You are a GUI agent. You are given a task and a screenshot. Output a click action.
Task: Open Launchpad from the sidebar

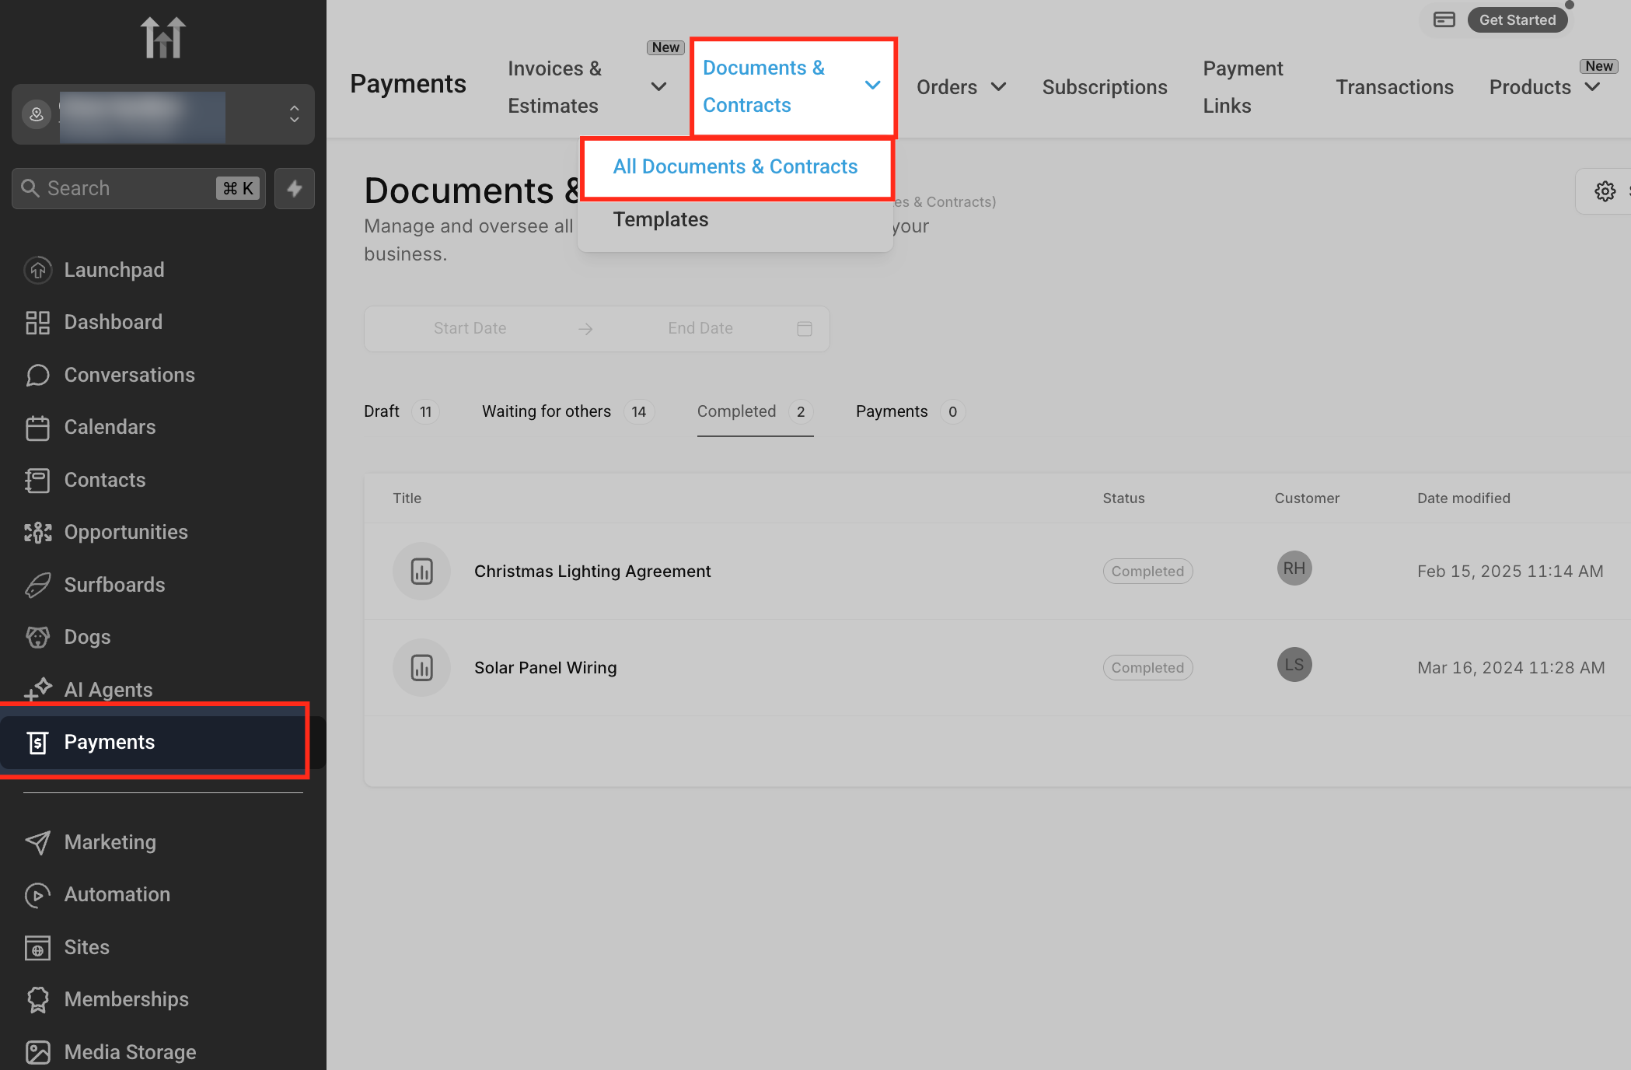coord(114,270)
